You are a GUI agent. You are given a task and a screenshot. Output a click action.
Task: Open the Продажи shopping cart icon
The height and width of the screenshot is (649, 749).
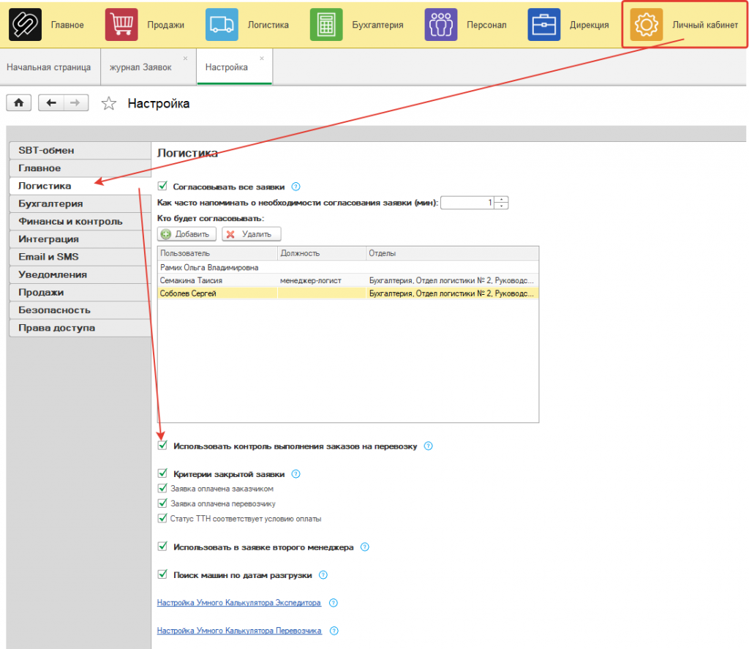coord(121,24)
